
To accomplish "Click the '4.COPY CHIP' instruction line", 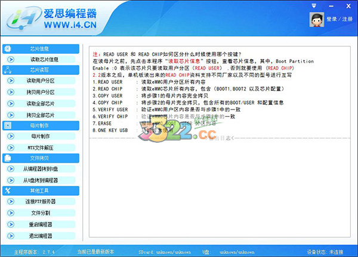I will point(188,103).
